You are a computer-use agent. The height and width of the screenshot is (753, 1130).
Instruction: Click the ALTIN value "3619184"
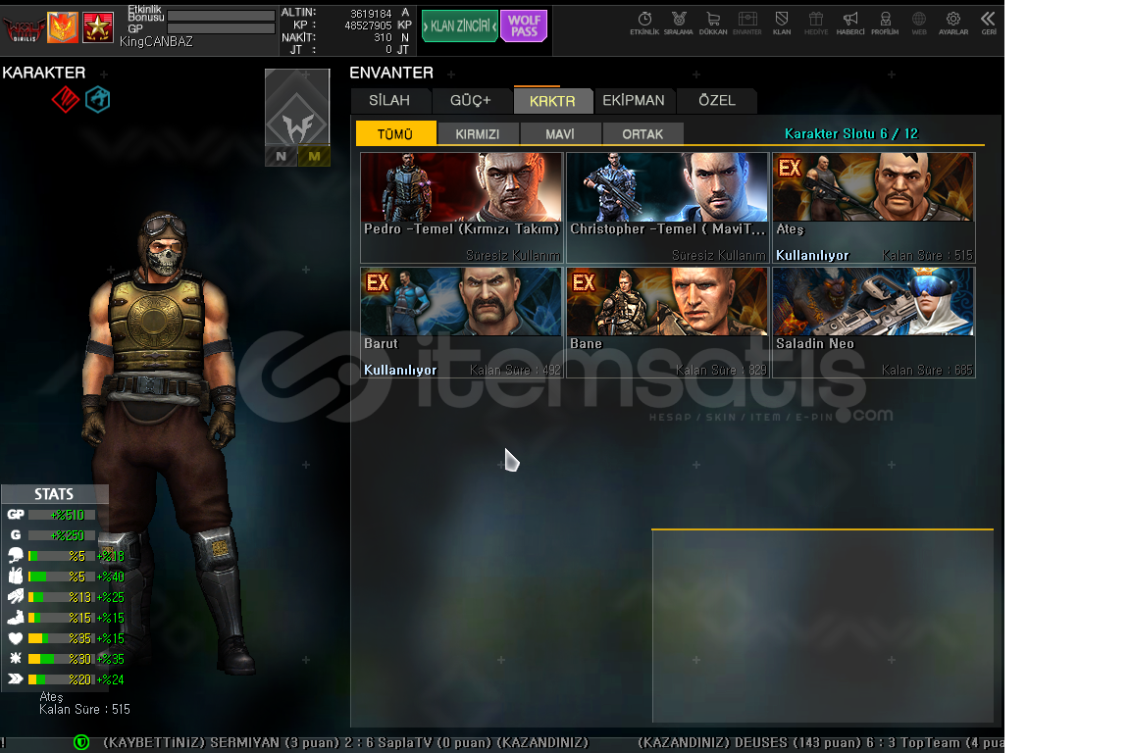pos(371,14)
